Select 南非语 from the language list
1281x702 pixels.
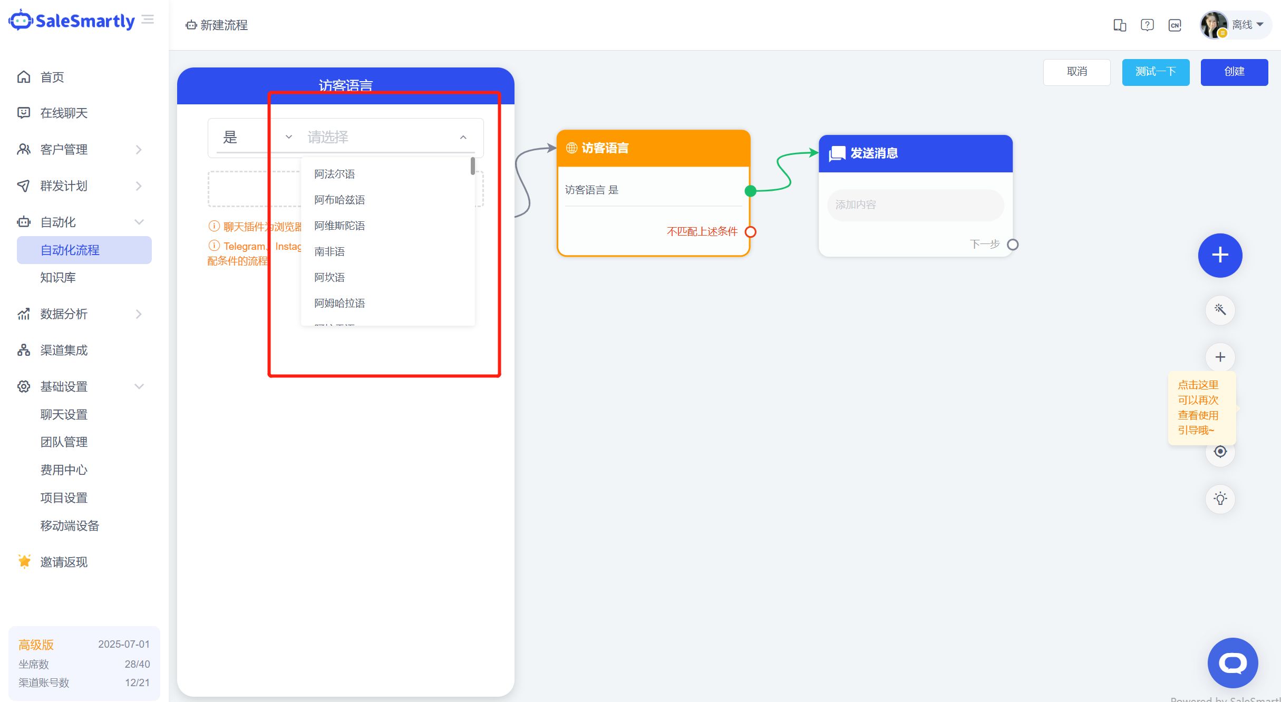pos(329,251)
